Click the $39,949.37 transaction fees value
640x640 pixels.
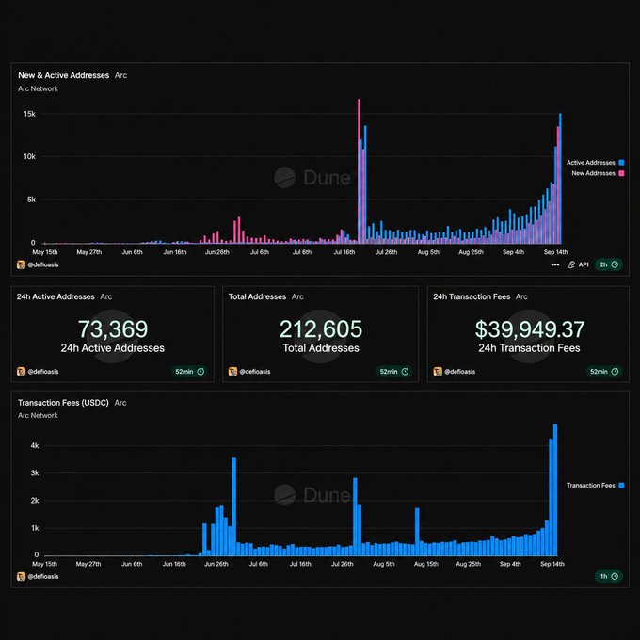pos(530,329)
